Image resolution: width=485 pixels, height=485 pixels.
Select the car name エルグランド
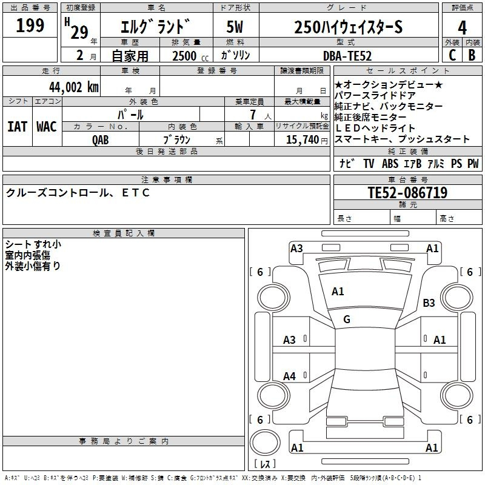coord(155,26)
